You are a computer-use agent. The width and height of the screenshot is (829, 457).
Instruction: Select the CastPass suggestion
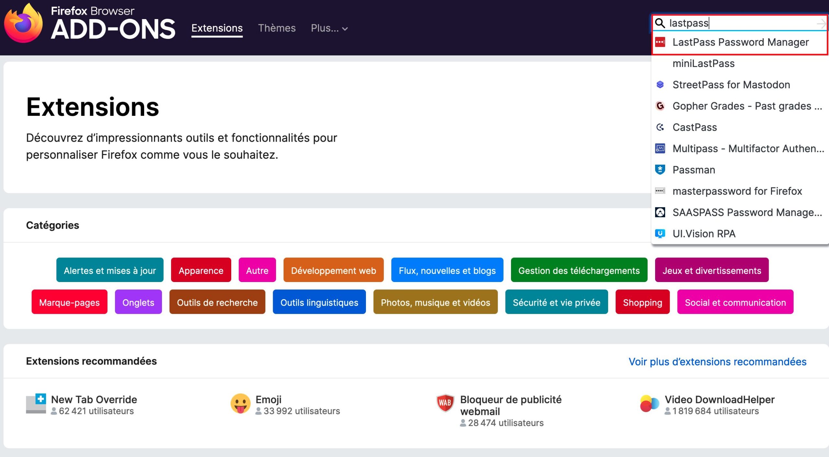(x=740, y=127)
